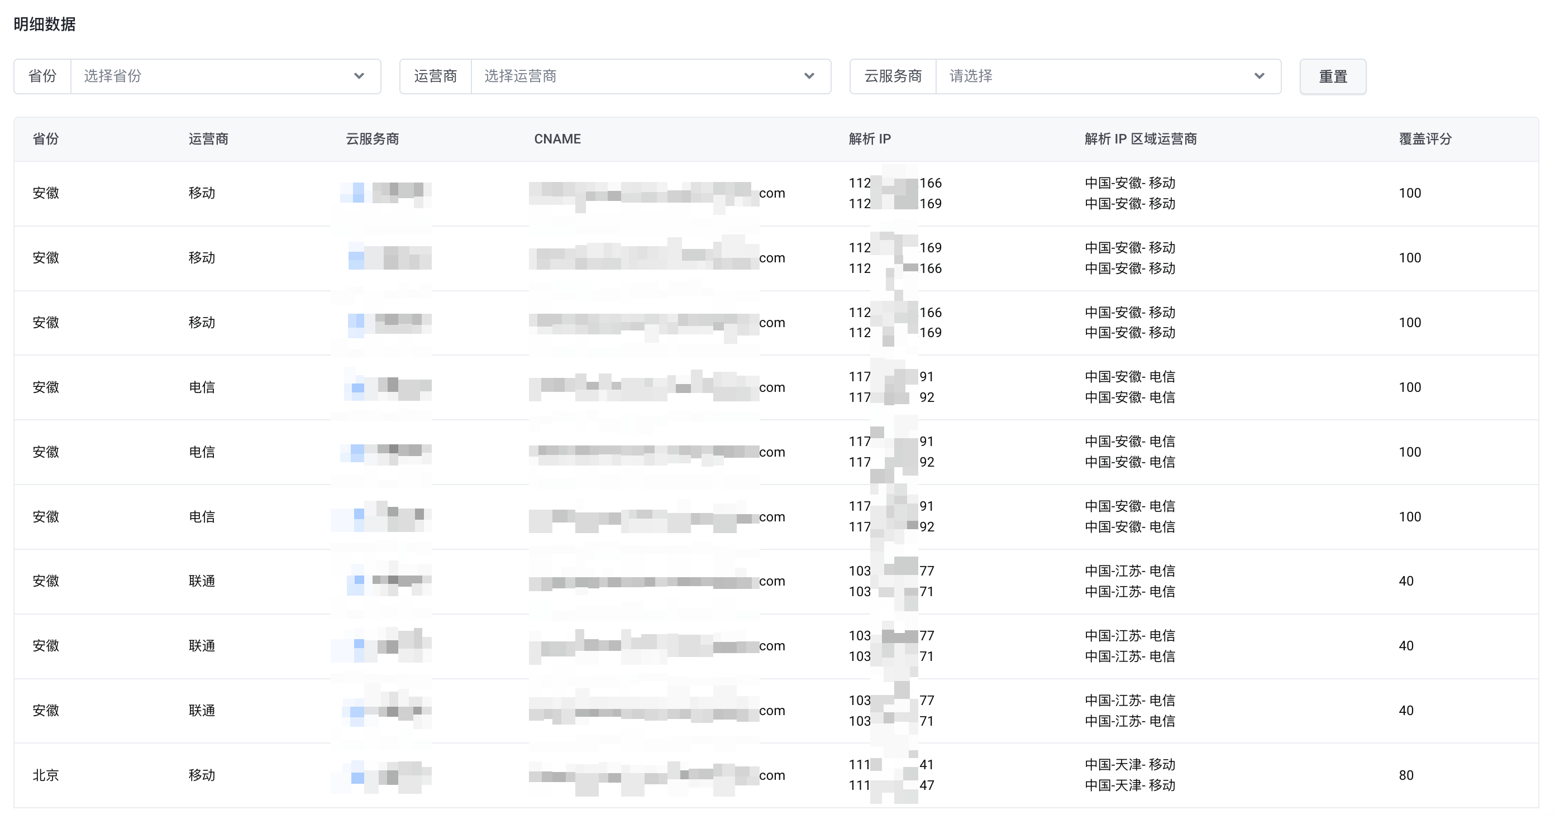Click the 省份 column header

[x=45, y=139]
